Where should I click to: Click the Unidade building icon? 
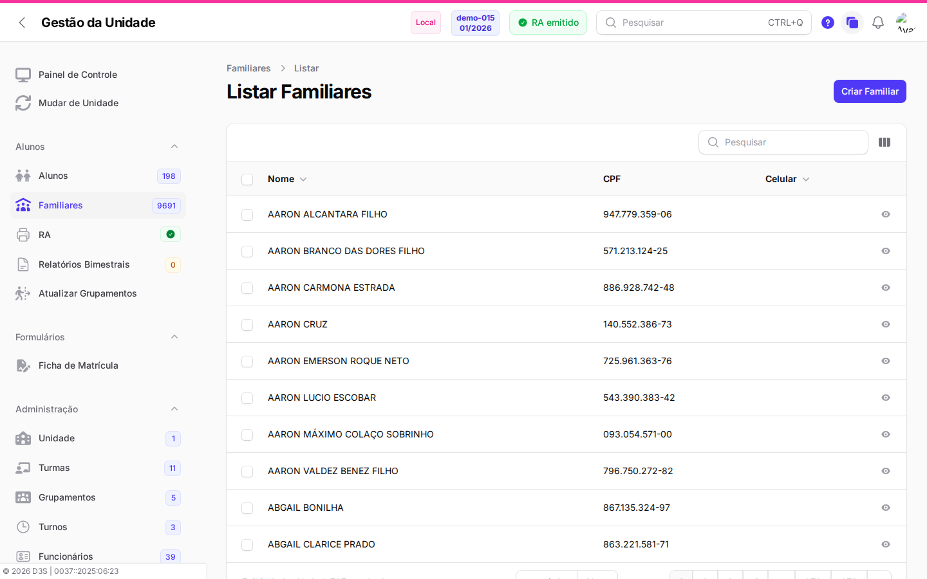(x=23, y=438)
